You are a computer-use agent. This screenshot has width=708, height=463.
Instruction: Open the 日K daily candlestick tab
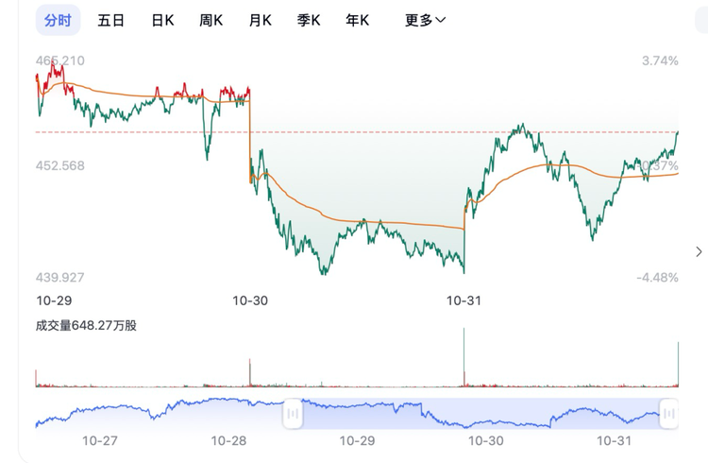tap(162, 20)
